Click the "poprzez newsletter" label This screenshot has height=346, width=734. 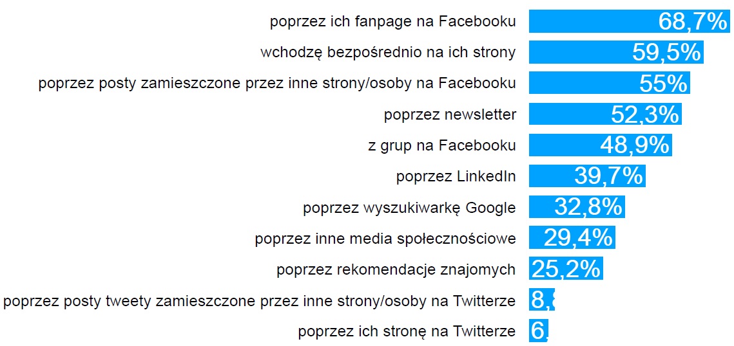coord(450,115)
